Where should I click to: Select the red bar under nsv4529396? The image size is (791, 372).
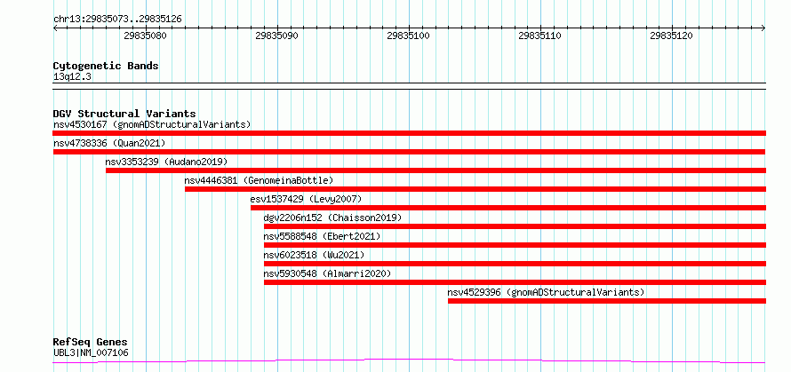click(x=607, y=301)
